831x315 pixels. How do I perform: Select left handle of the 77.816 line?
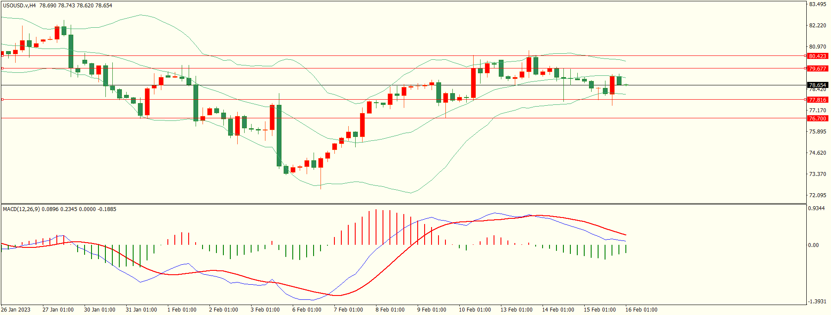[x=3, y=100]
